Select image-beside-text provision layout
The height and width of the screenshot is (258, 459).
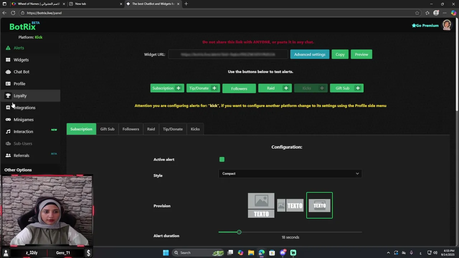coord(290,205)
